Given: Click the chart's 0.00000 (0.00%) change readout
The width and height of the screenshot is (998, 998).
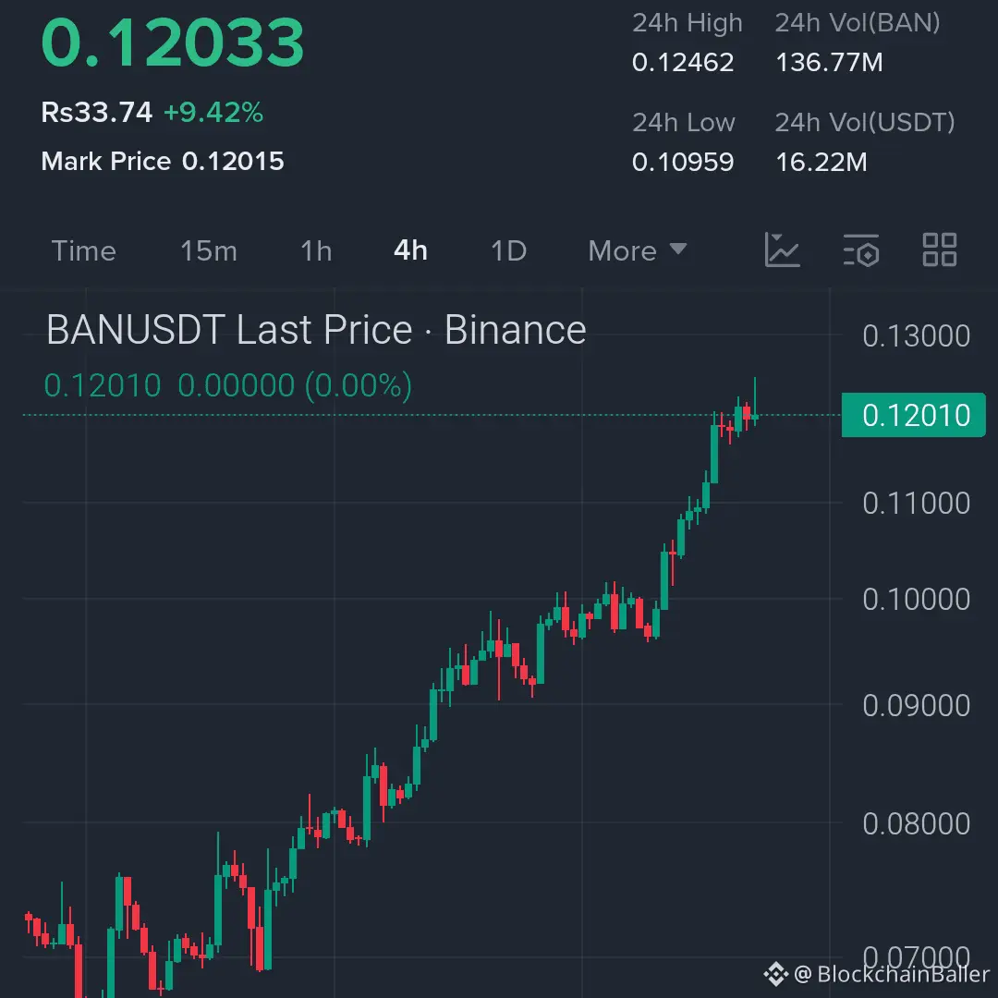Looking at the screenshot, I should [295, 385].
